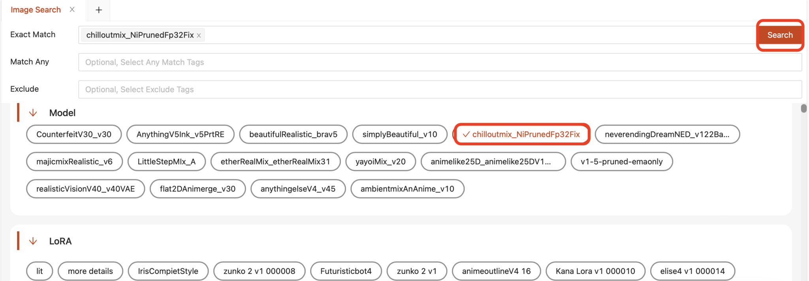
Task: Click the tag list vertical scrollbar handle
Action: tap(803, 109)
